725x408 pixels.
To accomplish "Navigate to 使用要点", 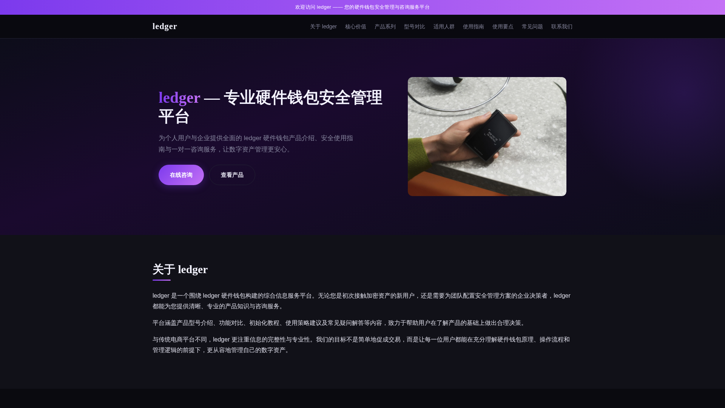I will tap(503, 26).
